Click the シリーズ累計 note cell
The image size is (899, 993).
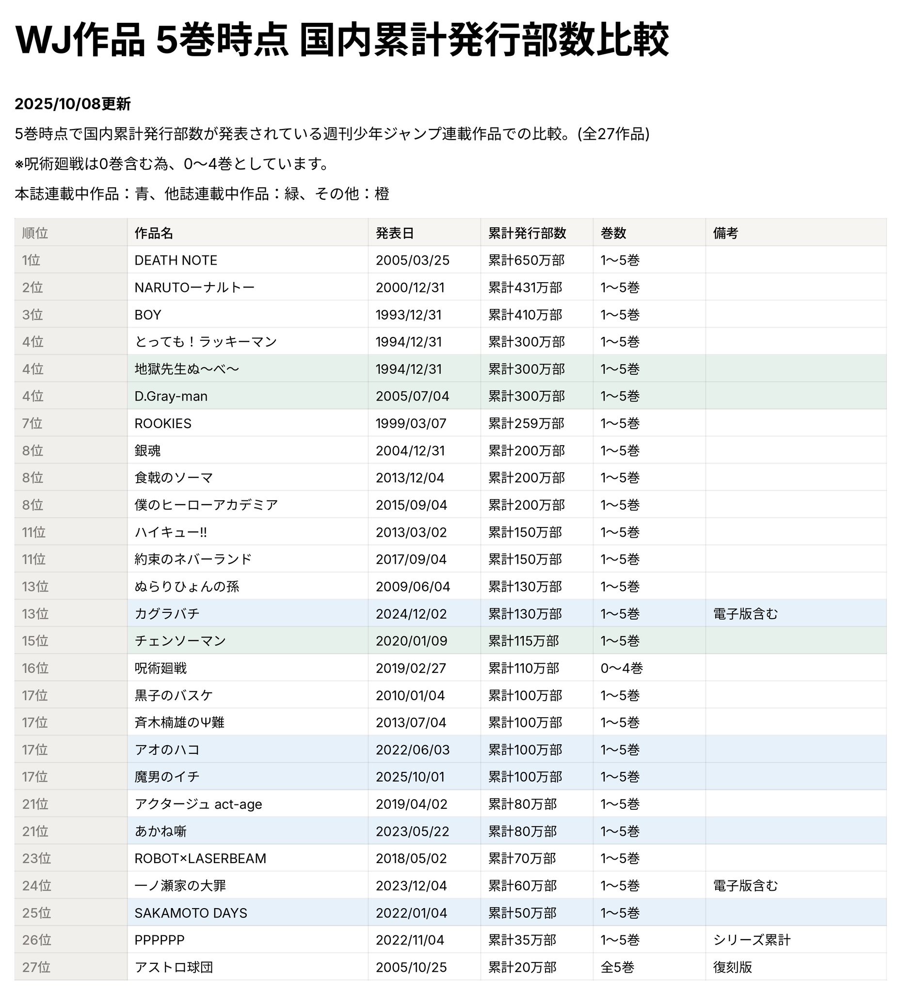(752, 940)
